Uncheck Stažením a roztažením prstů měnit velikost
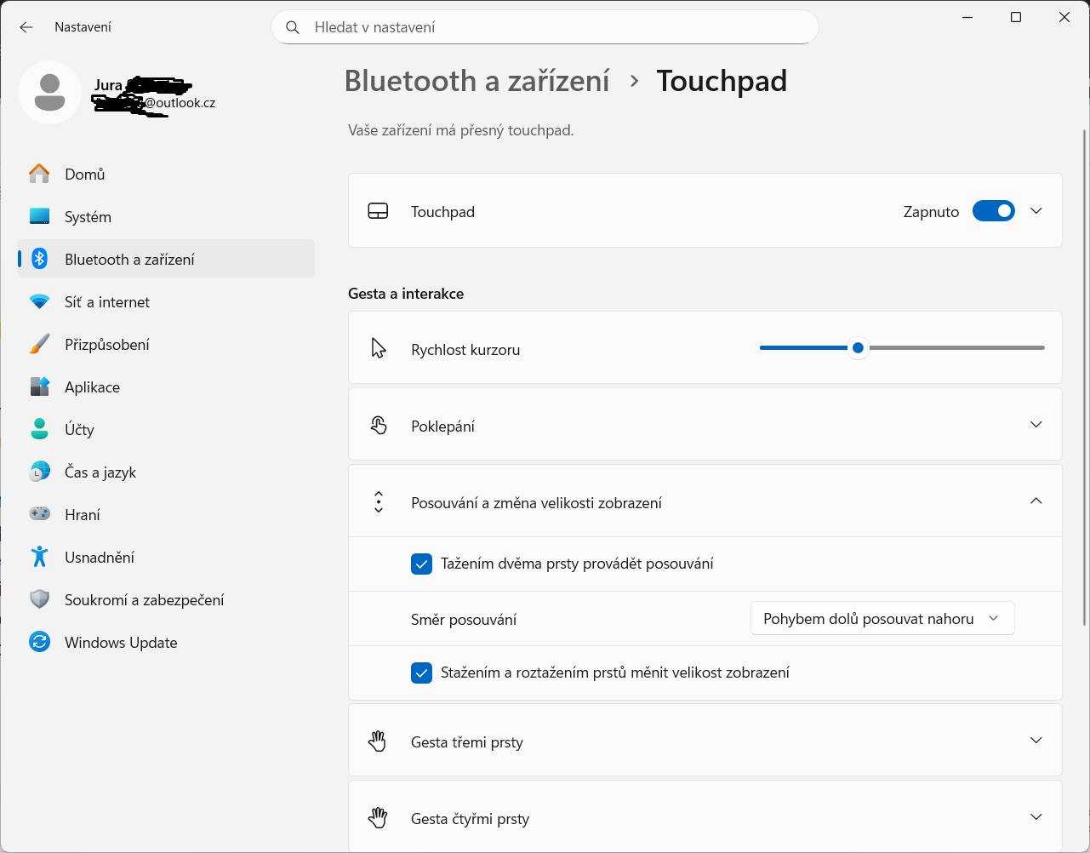This screenshot has height=853, width=1090. tap(421, 673)
